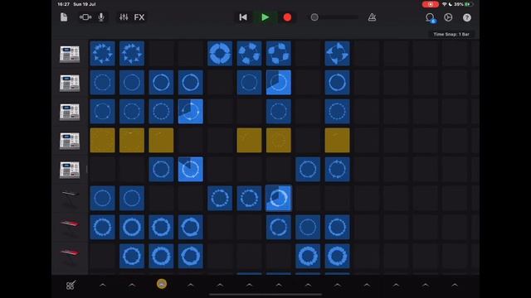Start playback with green Play button
The height and width of the screenshot is (298, 531).
tap(265, 17)
